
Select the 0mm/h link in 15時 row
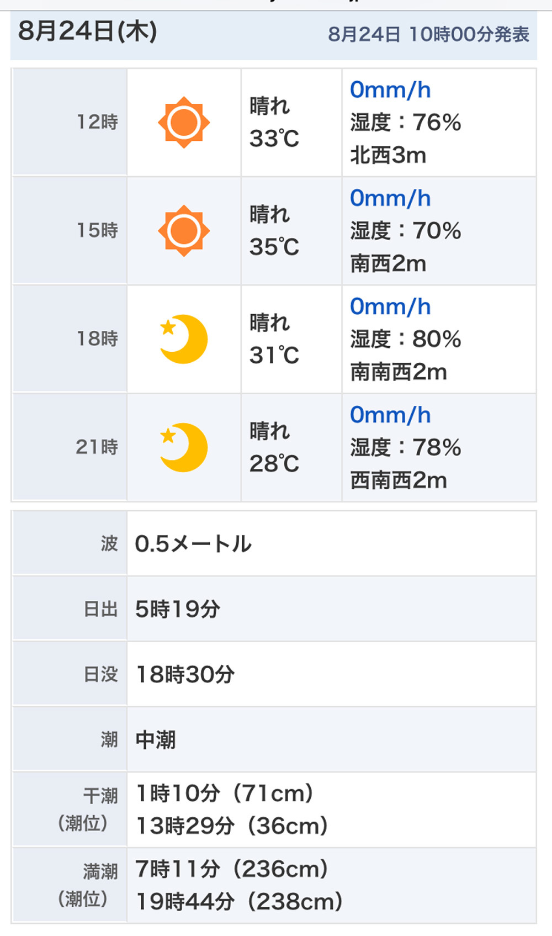(390, 198)
